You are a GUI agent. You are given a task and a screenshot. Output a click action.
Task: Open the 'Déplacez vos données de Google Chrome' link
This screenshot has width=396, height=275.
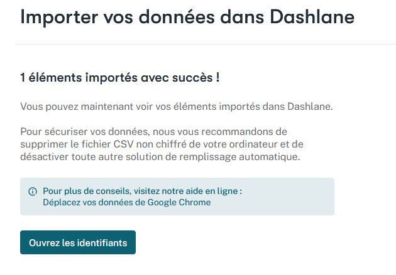click(127, 202)
